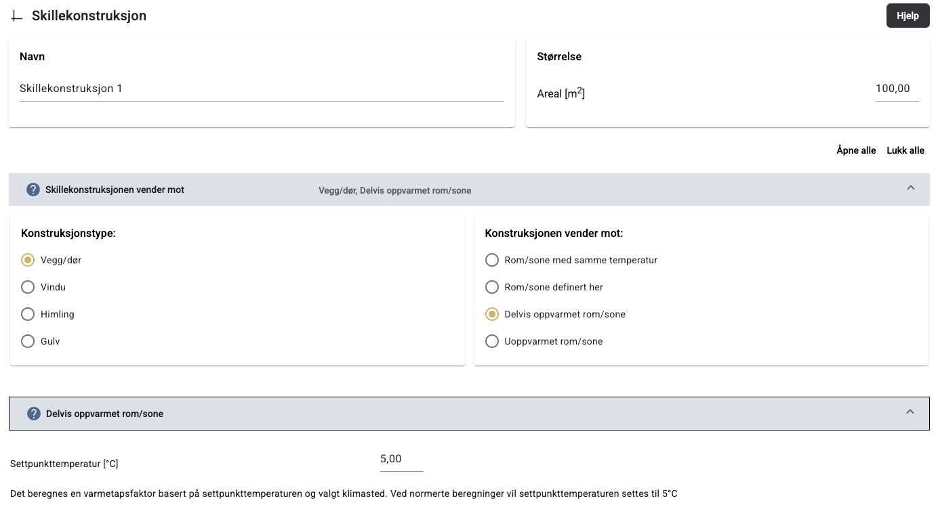Choose Rom/sone definert her option
The image size is (938, 507).
492,287
